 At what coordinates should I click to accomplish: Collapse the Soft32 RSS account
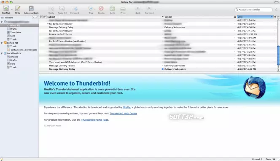(x=2, y=43)
